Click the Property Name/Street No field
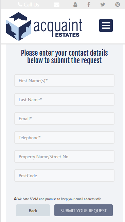This screenshot has width=125, height=222. (64, 156)
